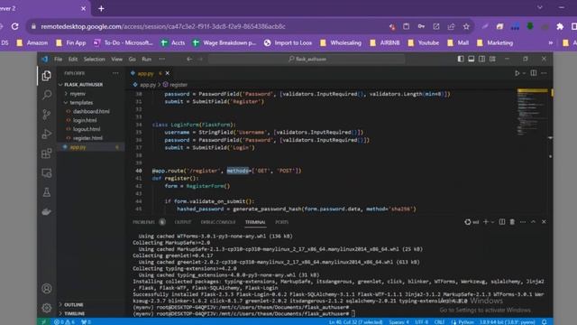Open the Run and Debug view
This screenshot has height=325, width=577.
click(x=46, y=134)
